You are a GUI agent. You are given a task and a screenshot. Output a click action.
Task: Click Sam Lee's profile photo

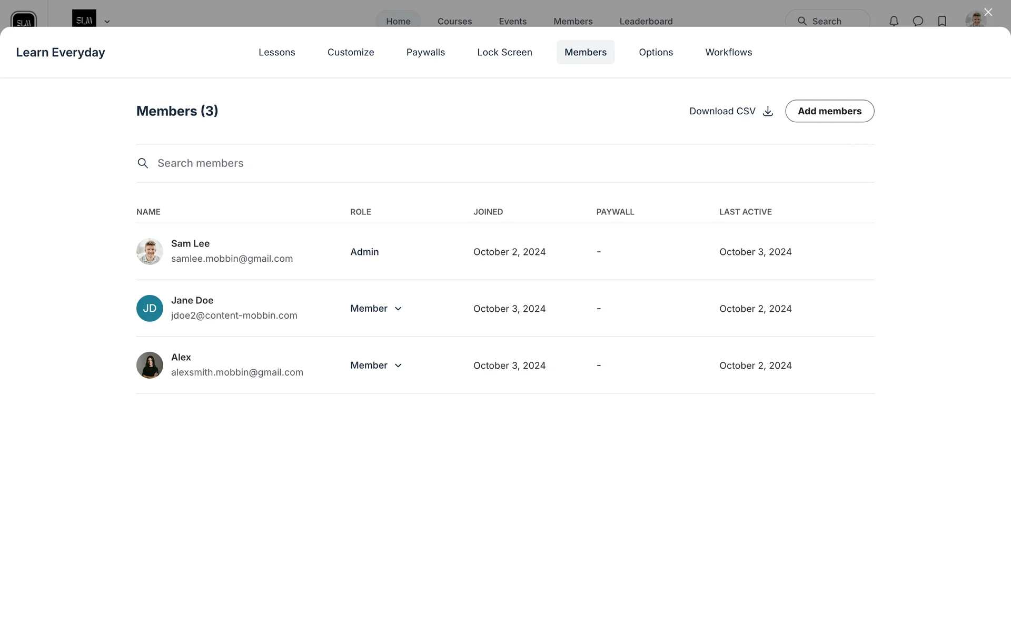[150, 251]
